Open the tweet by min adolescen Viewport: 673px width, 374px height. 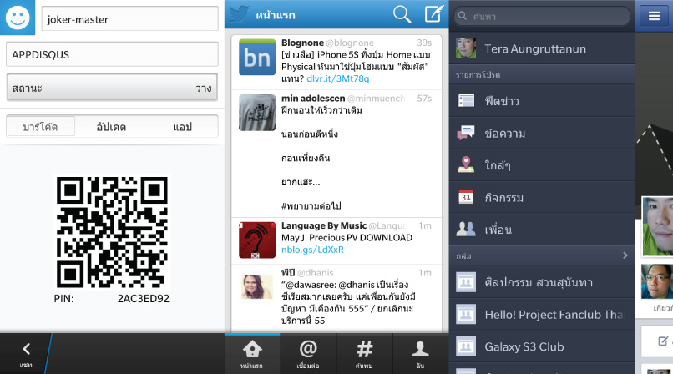click(x=336, y=154)
